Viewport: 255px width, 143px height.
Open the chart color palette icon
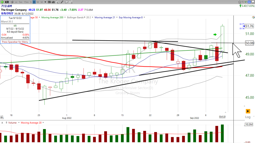[x=253, y=17]
